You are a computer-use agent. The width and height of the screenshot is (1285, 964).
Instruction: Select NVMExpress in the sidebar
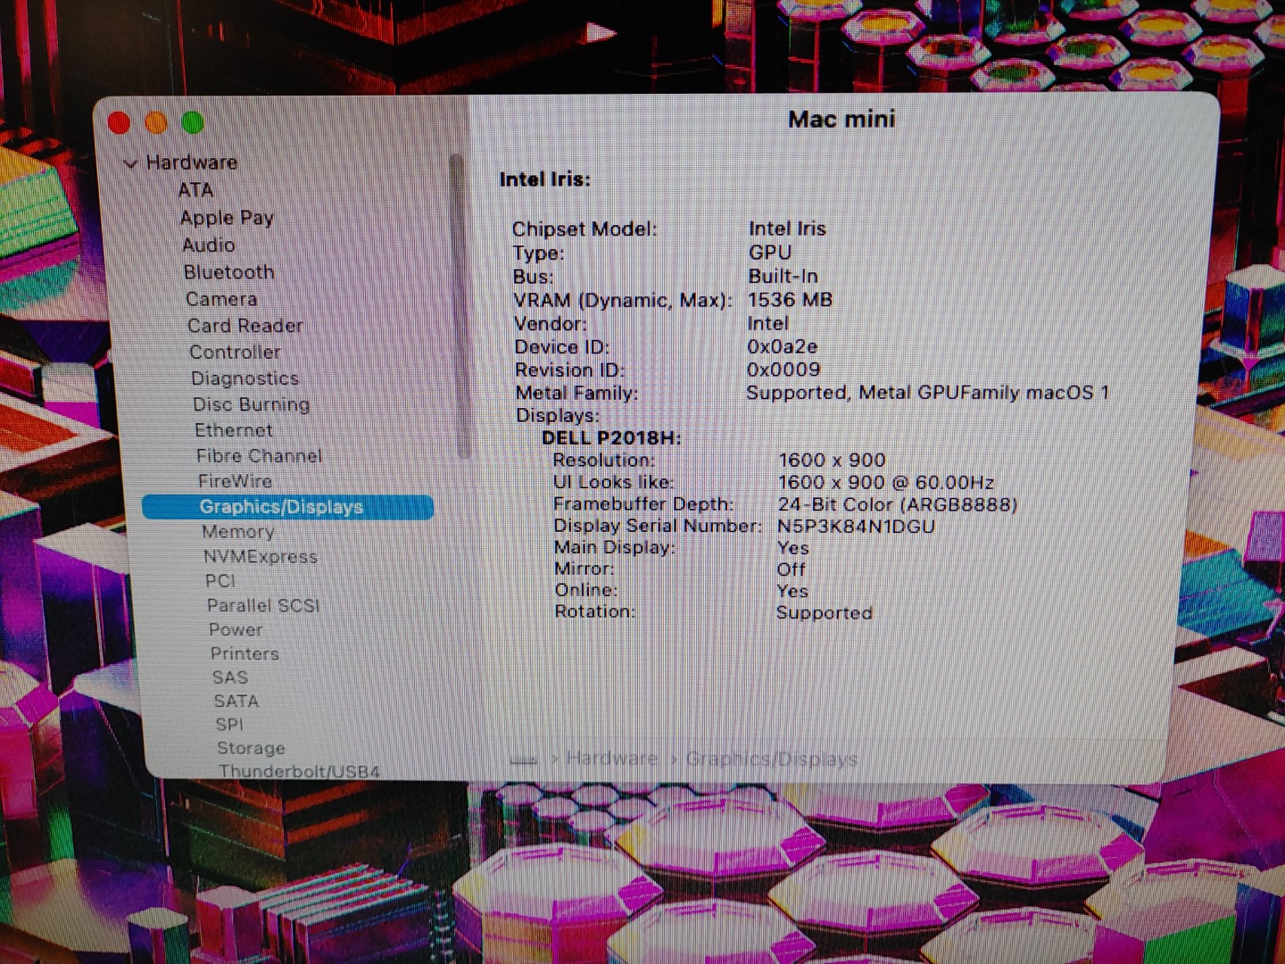tap(261, 557)
